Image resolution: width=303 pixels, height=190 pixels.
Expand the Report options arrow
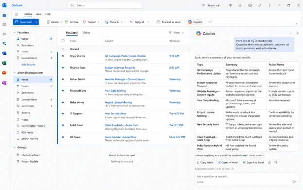[98, 22]
